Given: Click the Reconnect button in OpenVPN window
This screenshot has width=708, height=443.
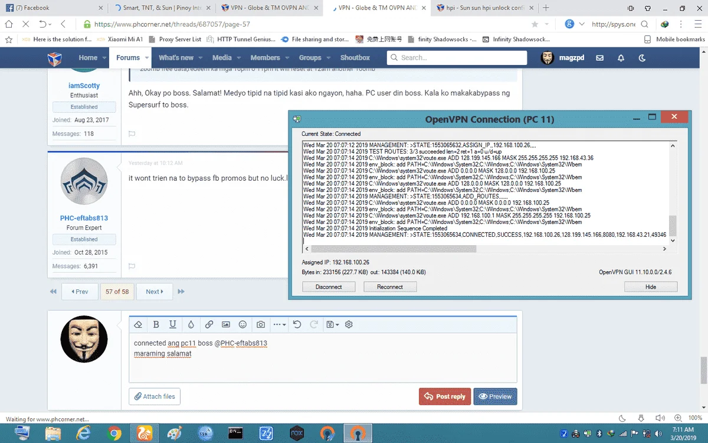Looking at the screenshot, I should pyautogui.click(x=390, y=286).
